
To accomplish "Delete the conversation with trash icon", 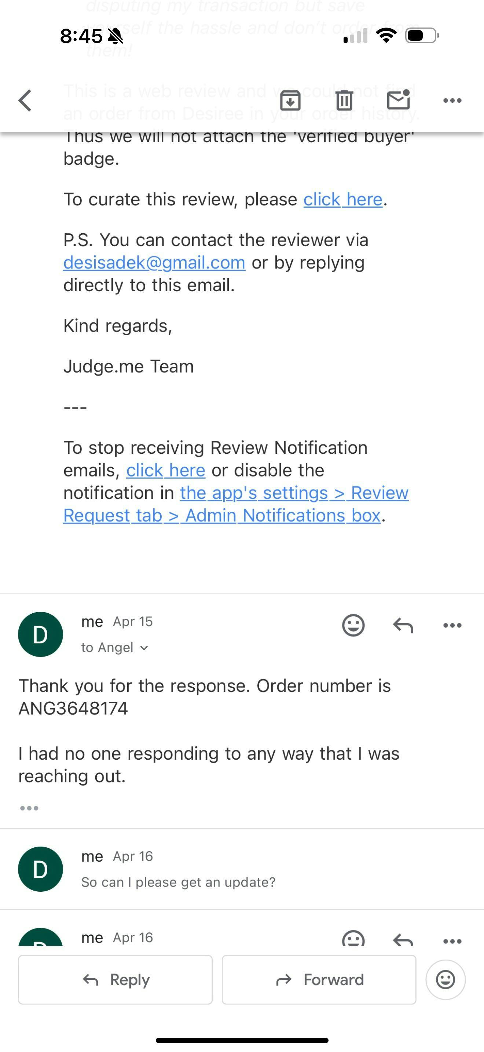I will coord(344,101).
